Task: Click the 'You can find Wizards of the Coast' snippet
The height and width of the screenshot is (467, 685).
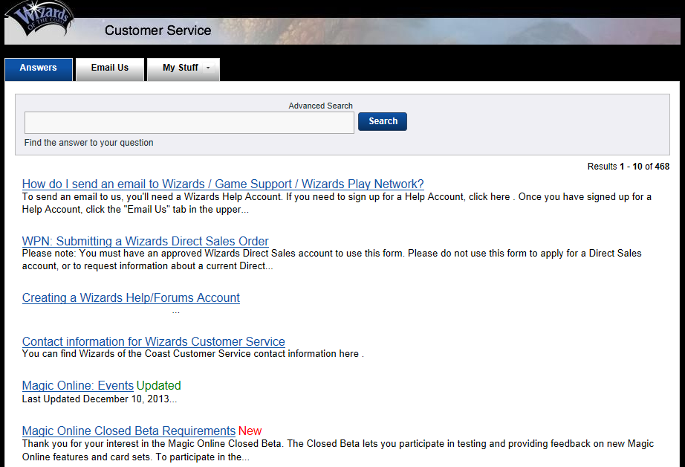Action: 193,354
